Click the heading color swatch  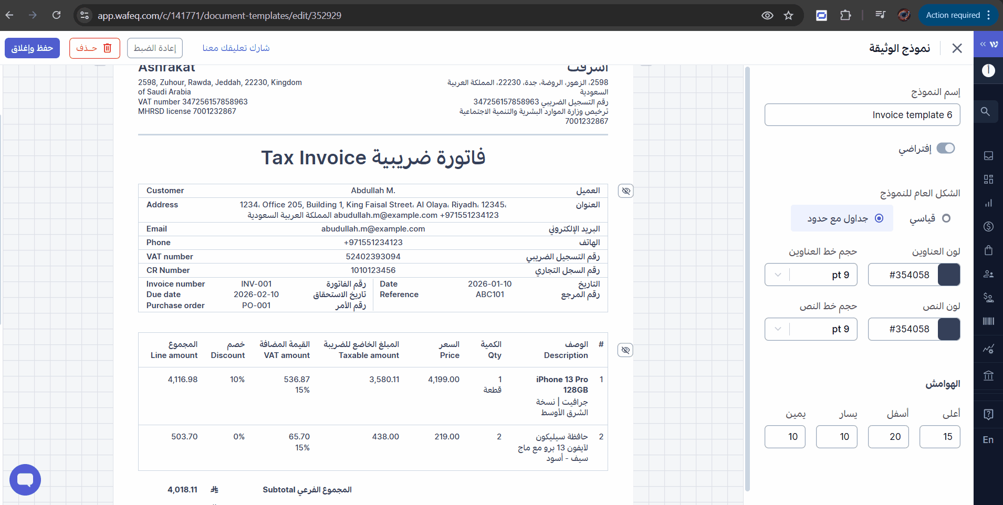pos(949,275)
